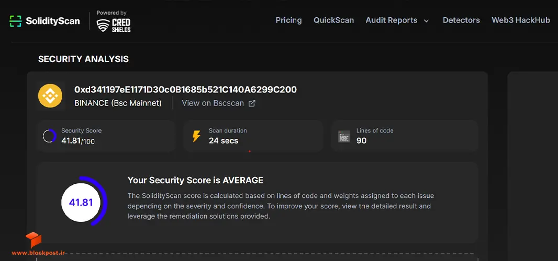Click the lines of code value 90
Screen dimensions: 558x261
coord(361,140)
